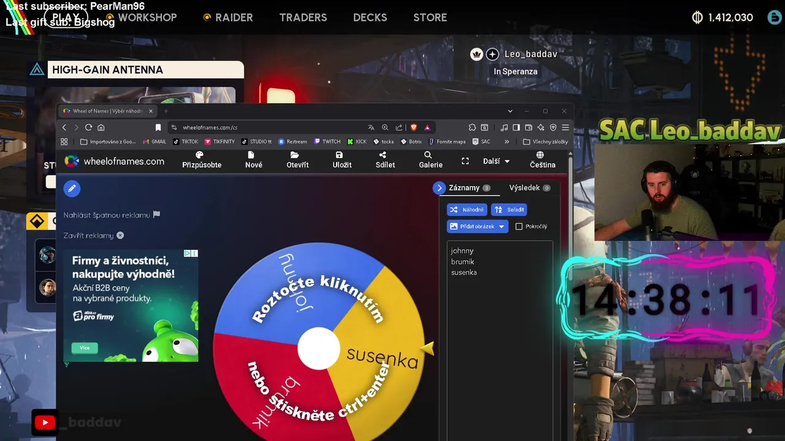Click inside the entries text box
Image resolution: width=785 pixels, height=441 pixels.
pos(500,340)
